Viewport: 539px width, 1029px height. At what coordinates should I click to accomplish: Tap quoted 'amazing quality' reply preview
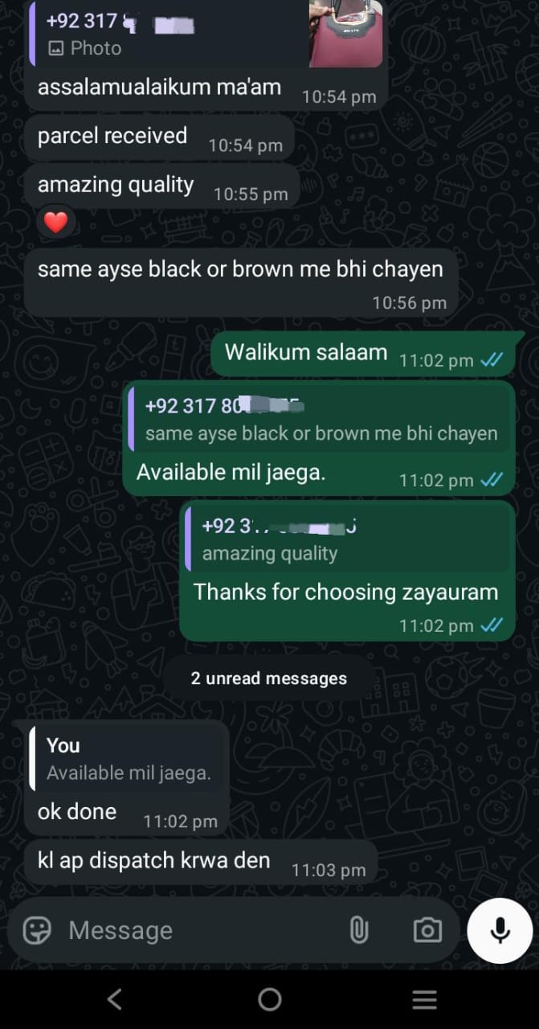(x=348, y=539)
